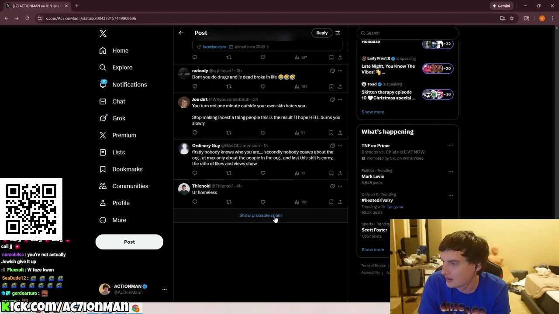Open more options on Thienoki's reply
The image size is (559, 314).
[x=340, y=186]
